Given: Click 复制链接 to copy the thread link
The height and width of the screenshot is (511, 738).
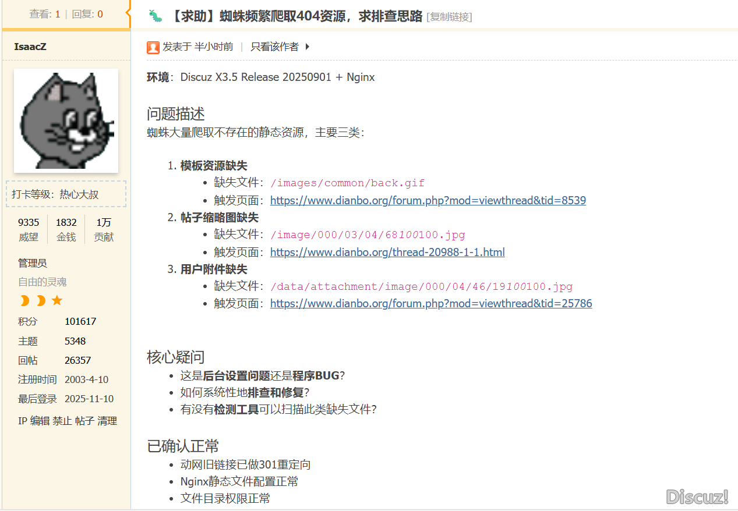Looking at the screenshot, I should tap(450, 17).
